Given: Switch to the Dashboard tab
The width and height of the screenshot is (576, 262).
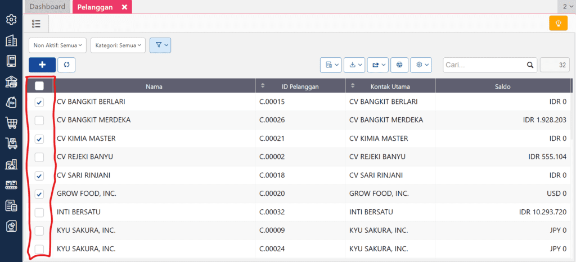Looking at the screenshot, I should (47, 7).
